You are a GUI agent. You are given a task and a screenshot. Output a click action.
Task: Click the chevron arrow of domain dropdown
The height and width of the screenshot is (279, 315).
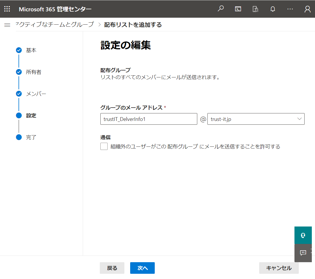pos(299,119)
